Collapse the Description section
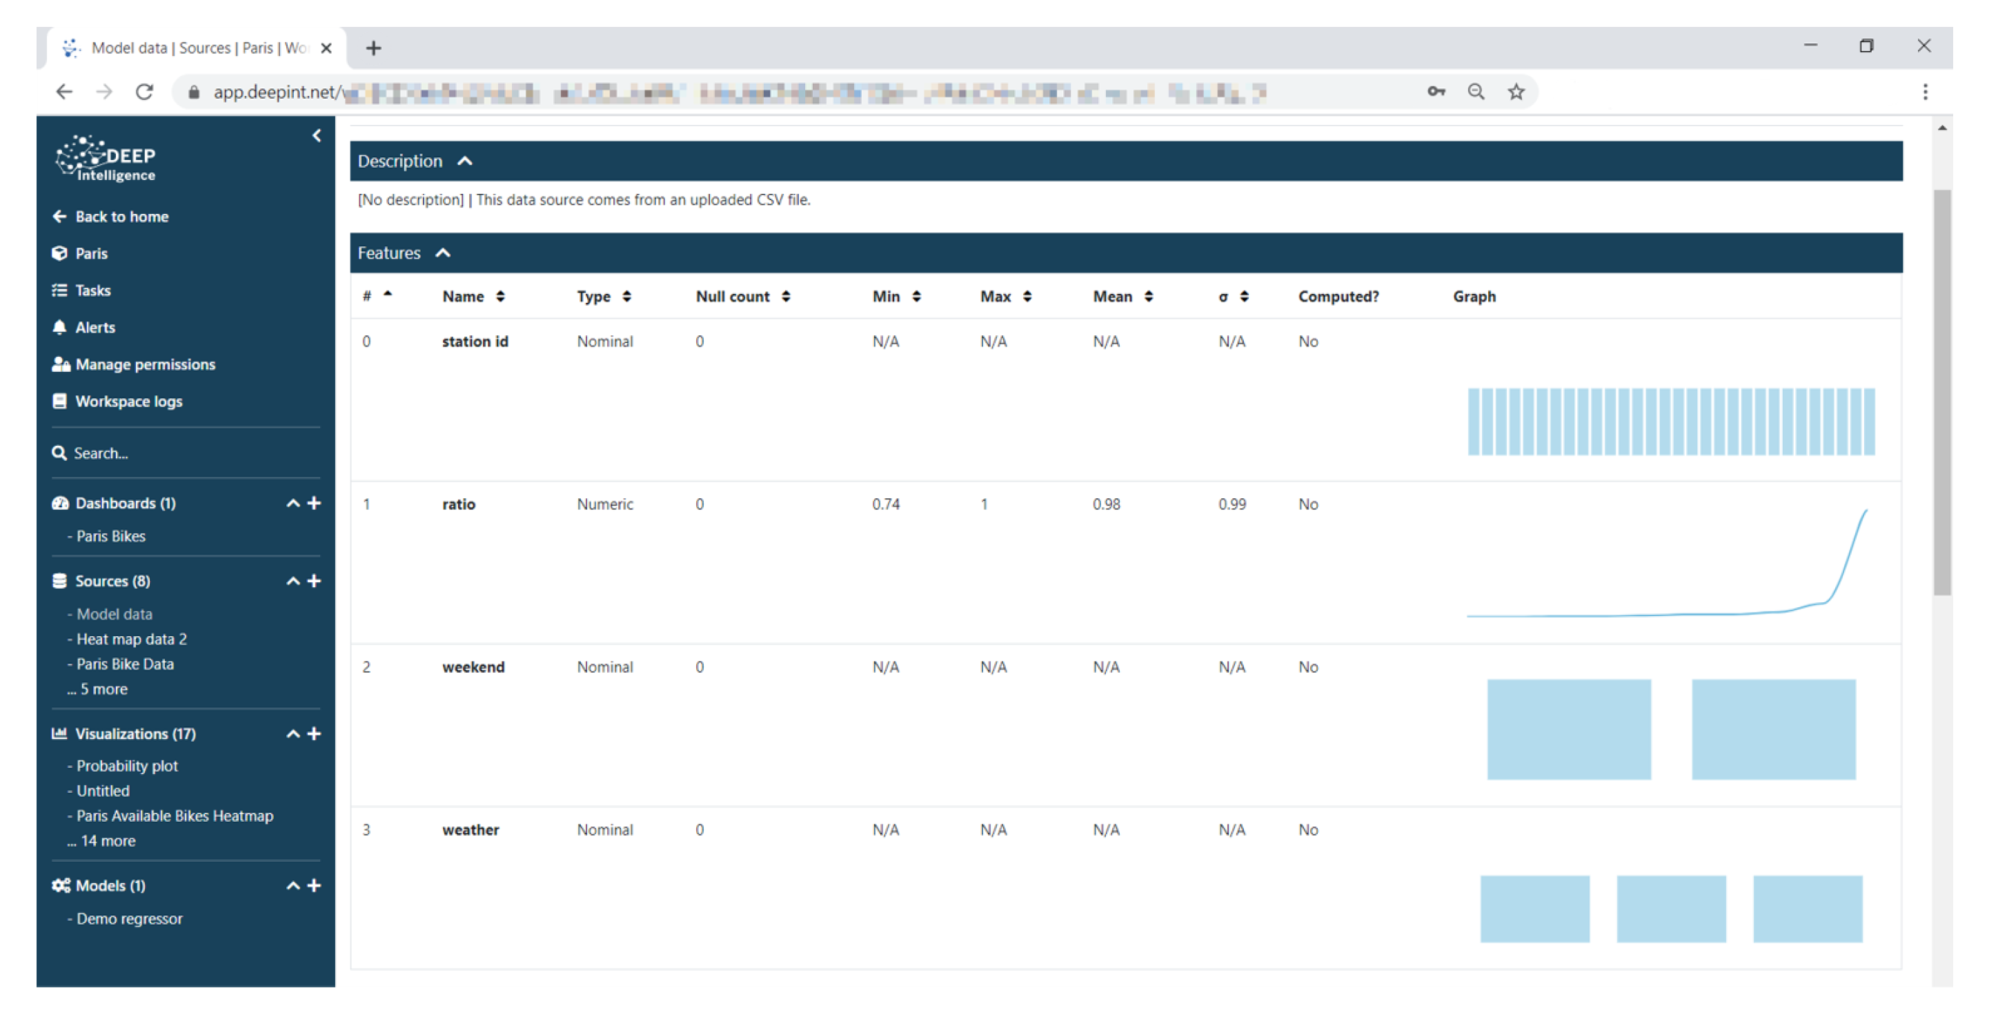The height and width of the screenshot is (1017, 1998). [x=464, y=161]
